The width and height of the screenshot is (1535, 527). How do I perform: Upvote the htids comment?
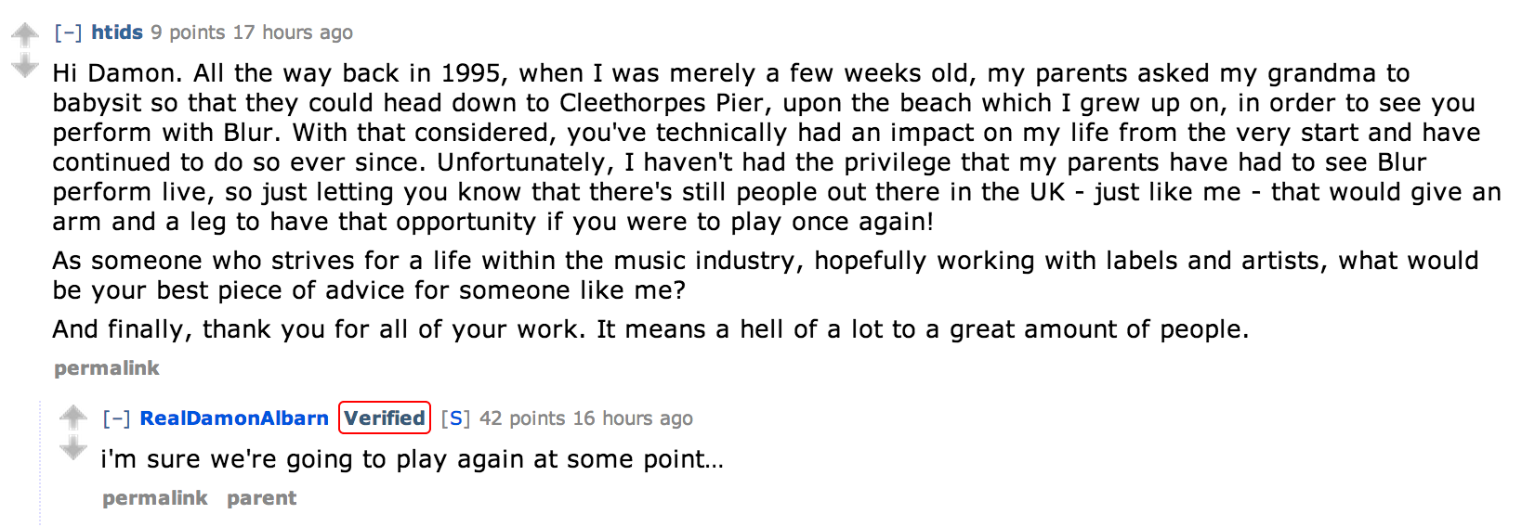25,35
